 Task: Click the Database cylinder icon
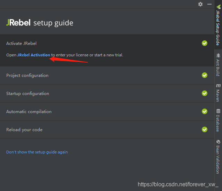coord(218,111)
